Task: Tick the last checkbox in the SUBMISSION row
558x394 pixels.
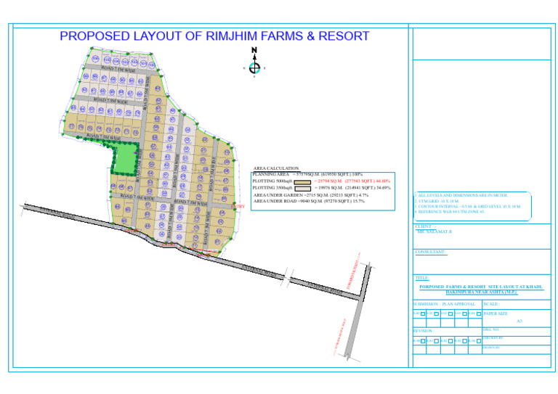Action: pyautogui.click(x=479, y=313)
